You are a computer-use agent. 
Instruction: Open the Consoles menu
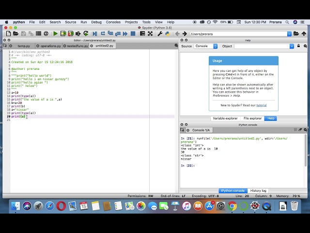tap(113, 22)
